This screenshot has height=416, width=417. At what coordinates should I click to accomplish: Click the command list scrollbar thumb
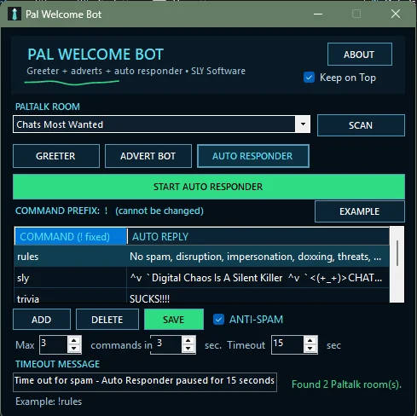397,253
